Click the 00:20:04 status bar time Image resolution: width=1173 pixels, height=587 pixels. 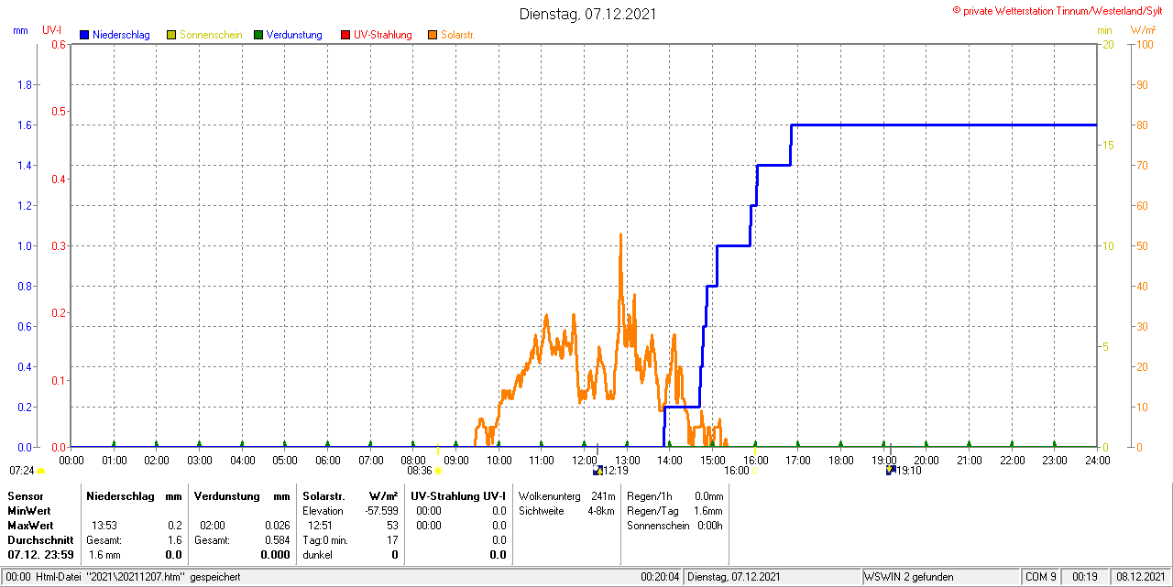(660, 577)
